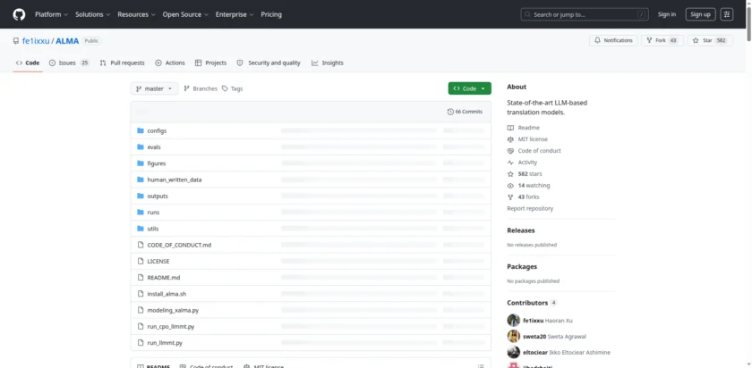View the 66 Commits history
The width and height of the screenshot is (752, 368).
click(466, 112)
